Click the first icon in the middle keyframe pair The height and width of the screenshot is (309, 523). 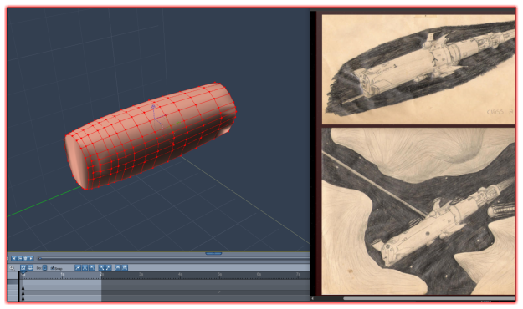tap(101, 268)
